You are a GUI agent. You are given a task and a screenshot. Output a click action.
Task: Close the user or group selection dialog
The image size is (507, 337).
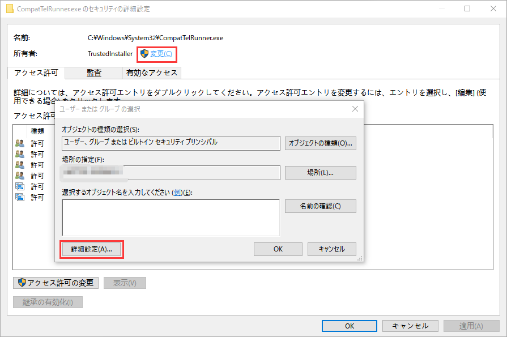click(x=355, y=109)
